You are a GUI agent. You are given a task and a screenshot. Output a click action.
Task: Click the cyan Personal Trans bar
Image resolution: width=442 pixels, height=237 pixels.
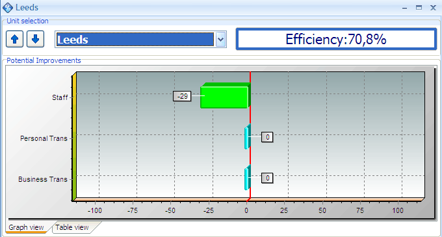pos(248,137)
